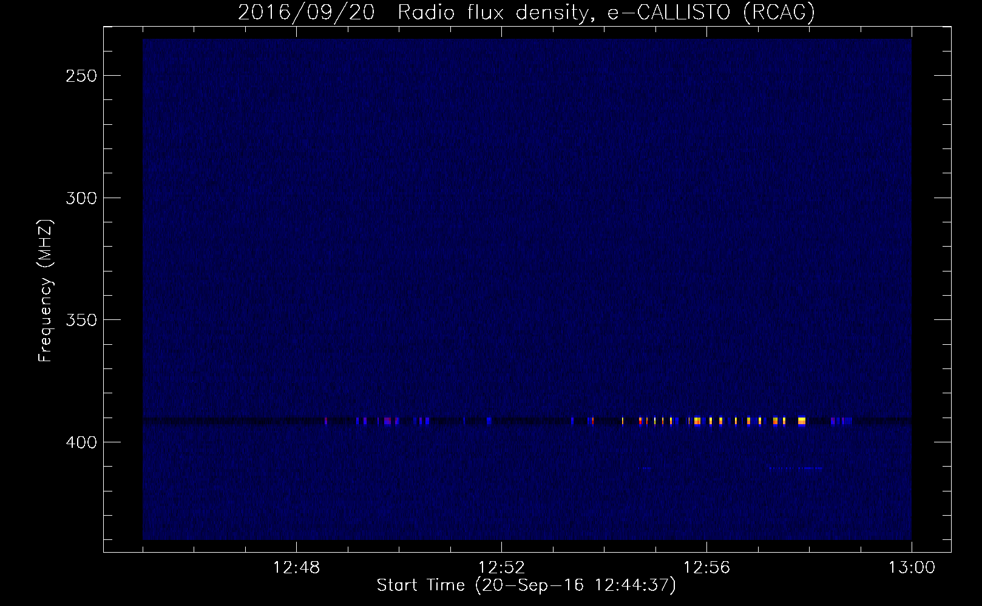Image resolution: width=982 pixels, height=606 pixels.
Task: Click the 12:52 time tick label
Action: (501, 568)
